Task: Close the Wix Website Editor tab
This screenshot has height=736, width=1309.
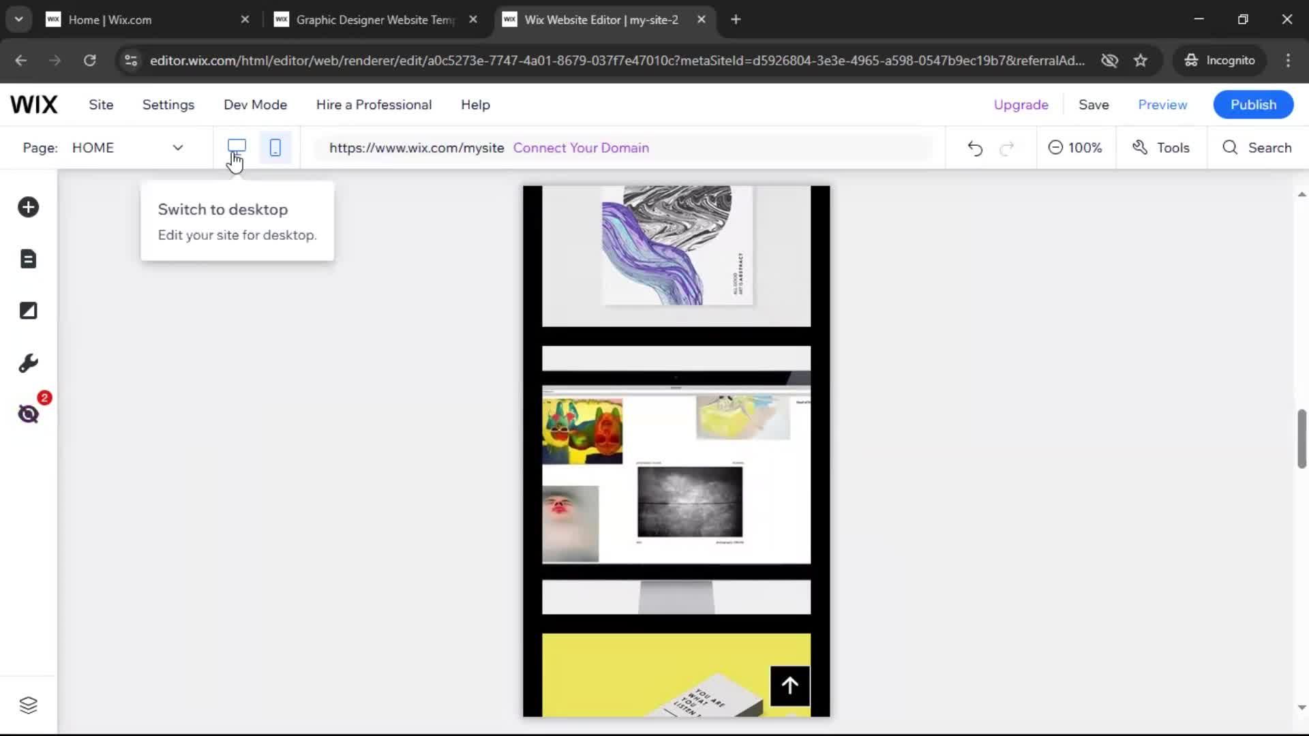Action: (x=701, y=20)
